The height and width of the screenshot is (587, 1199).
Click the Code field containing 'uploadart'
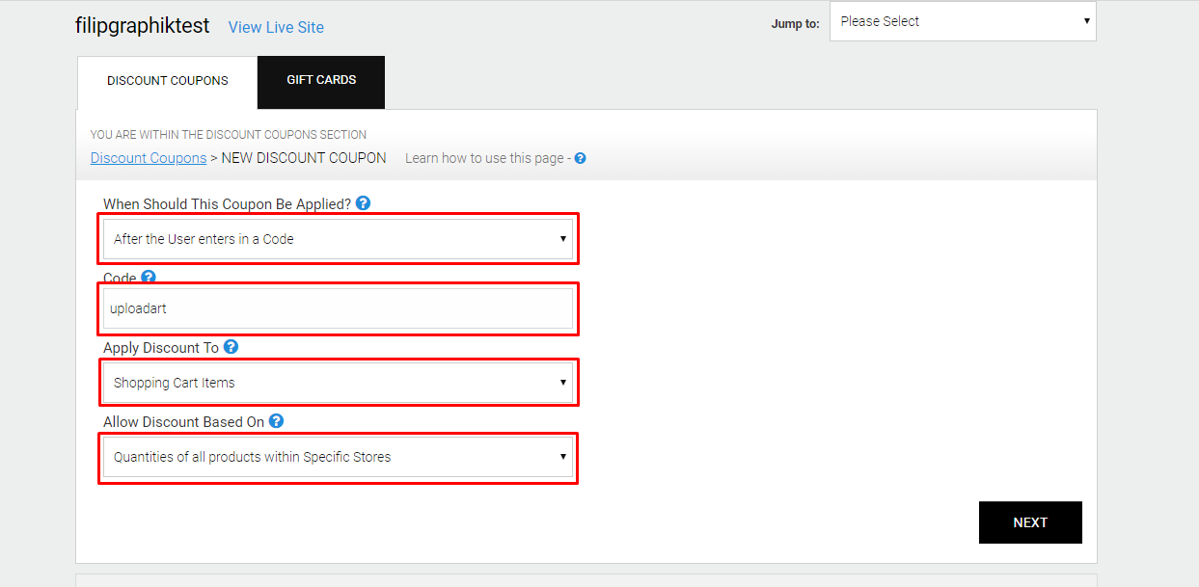tap(338, 309)
